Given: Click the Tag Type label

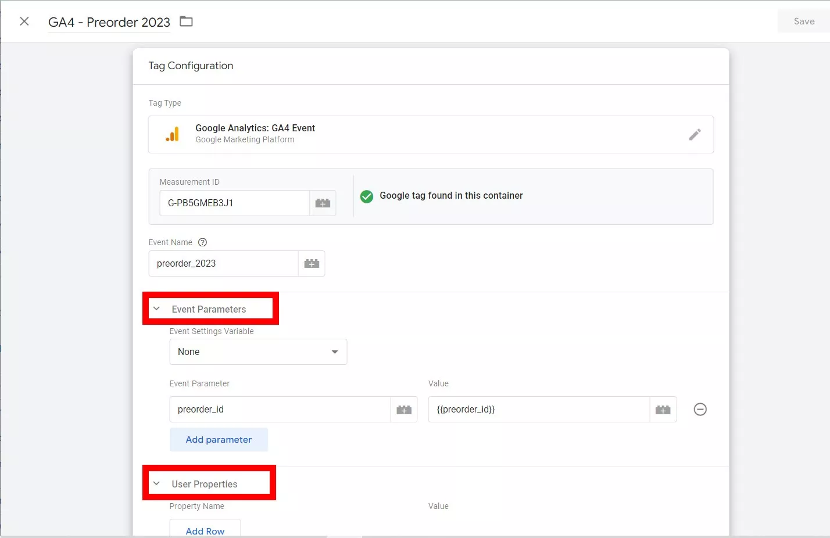Looking at the screenshot, I should click(164, 103).
